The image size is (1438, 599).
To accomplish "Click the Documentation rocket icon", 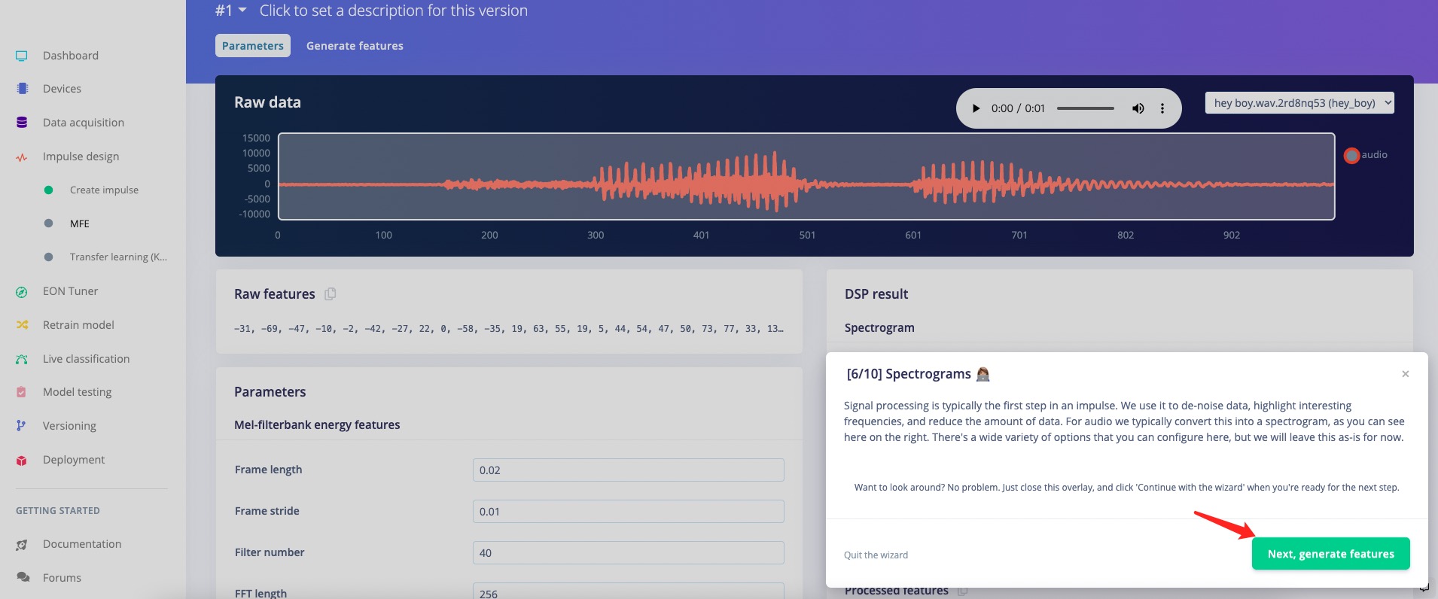I will pyautogui.click(x=22, y=544).
